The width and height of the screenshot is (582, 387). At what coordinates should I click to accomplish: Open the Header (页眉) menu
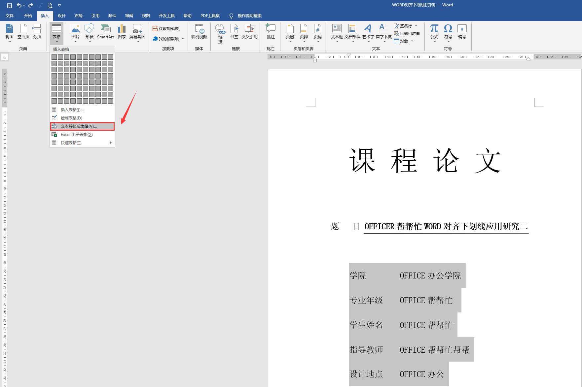coord(290,33)
